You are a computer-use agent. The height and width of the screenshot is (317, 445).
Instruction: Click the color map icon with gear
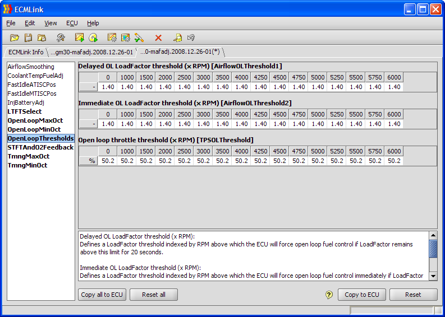126,38
